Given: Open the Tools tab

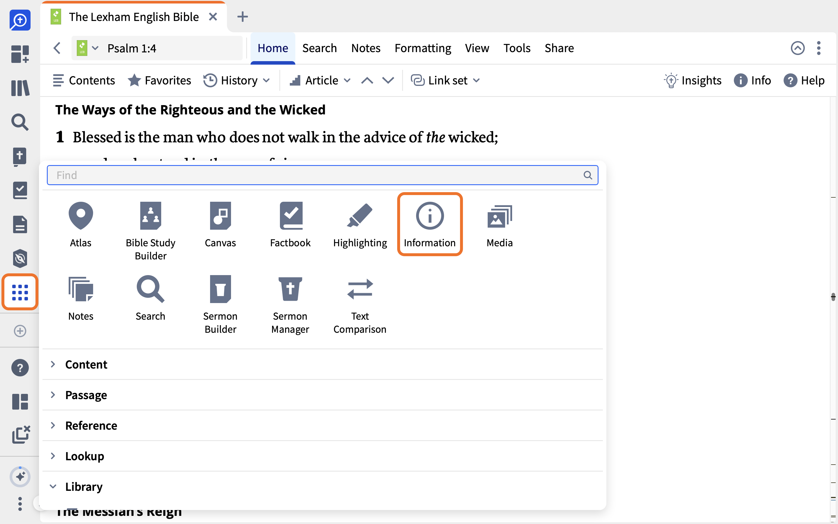Looking at the screenshot, I should (x=517, y=48).
